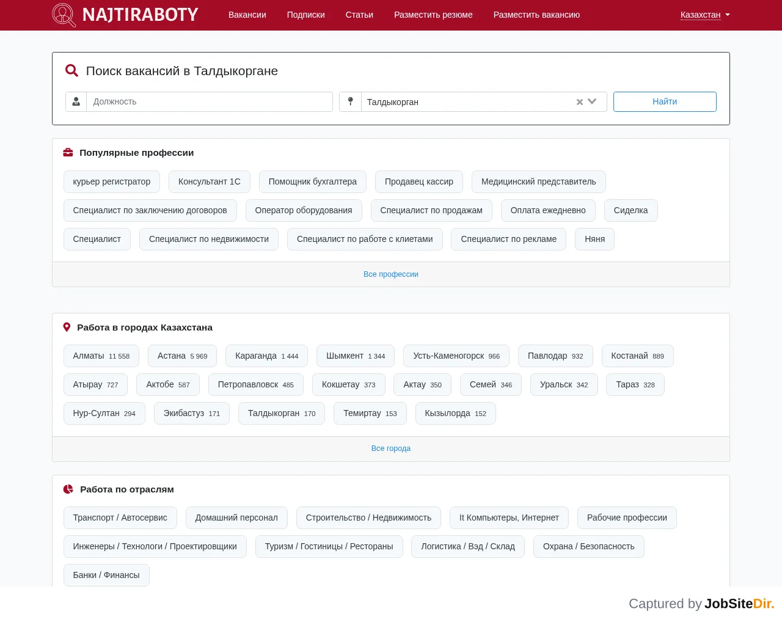The height and width of the screenshot is (622, 782).
Task: Expand the city dropdown chevron
Action: (x=592, y=102)
